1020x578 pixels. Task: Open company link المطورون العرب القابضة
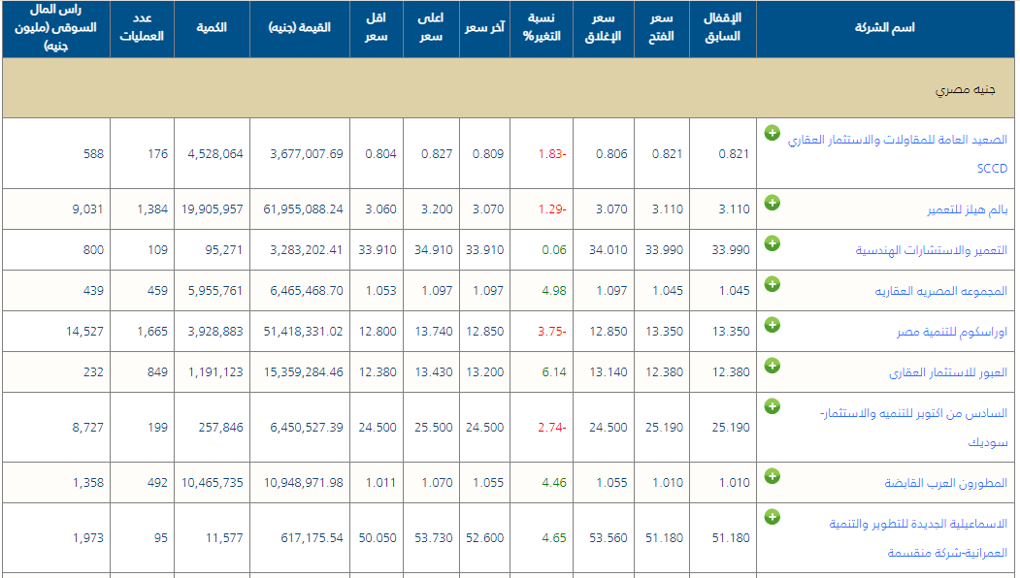coord(945,483)
